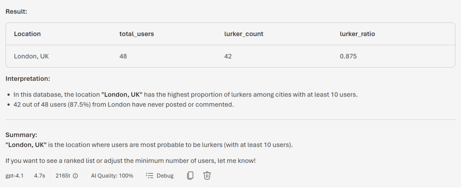The image size is (461, 189).
Task: Click the Location column header
Action: (x=27, y=34)
